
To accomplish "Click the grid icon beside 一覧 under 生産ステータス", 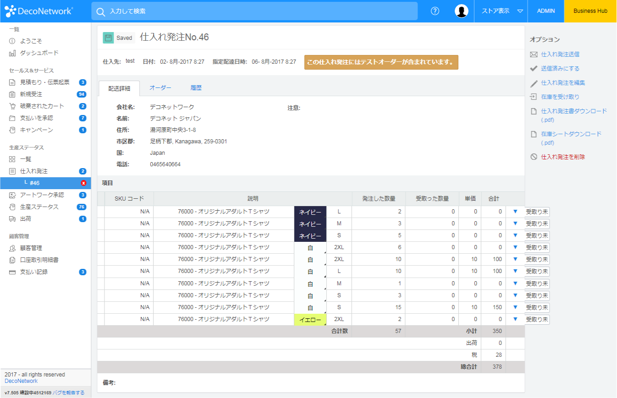I will click(x=12, y=159).
